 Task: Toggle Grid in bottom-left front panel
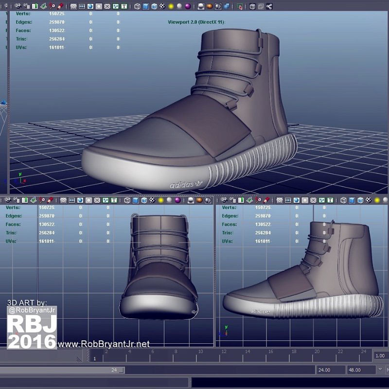(x=63, y=200)
